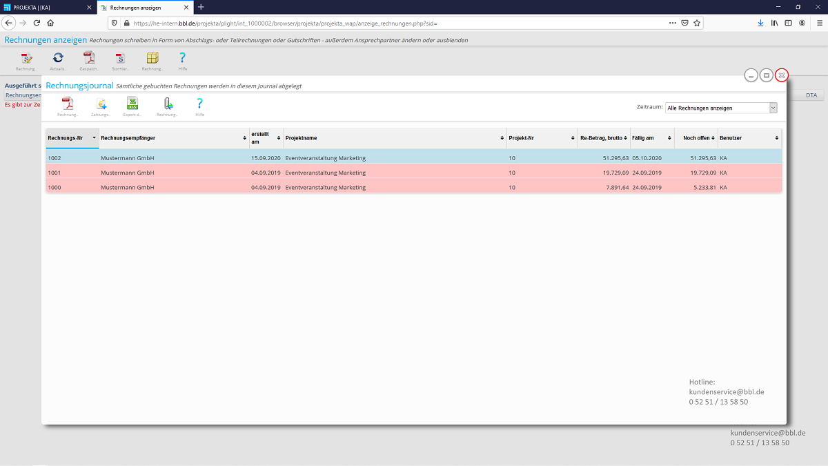Click the amount 51.295,63 under Re-Betrag

[x=615, y=158]
